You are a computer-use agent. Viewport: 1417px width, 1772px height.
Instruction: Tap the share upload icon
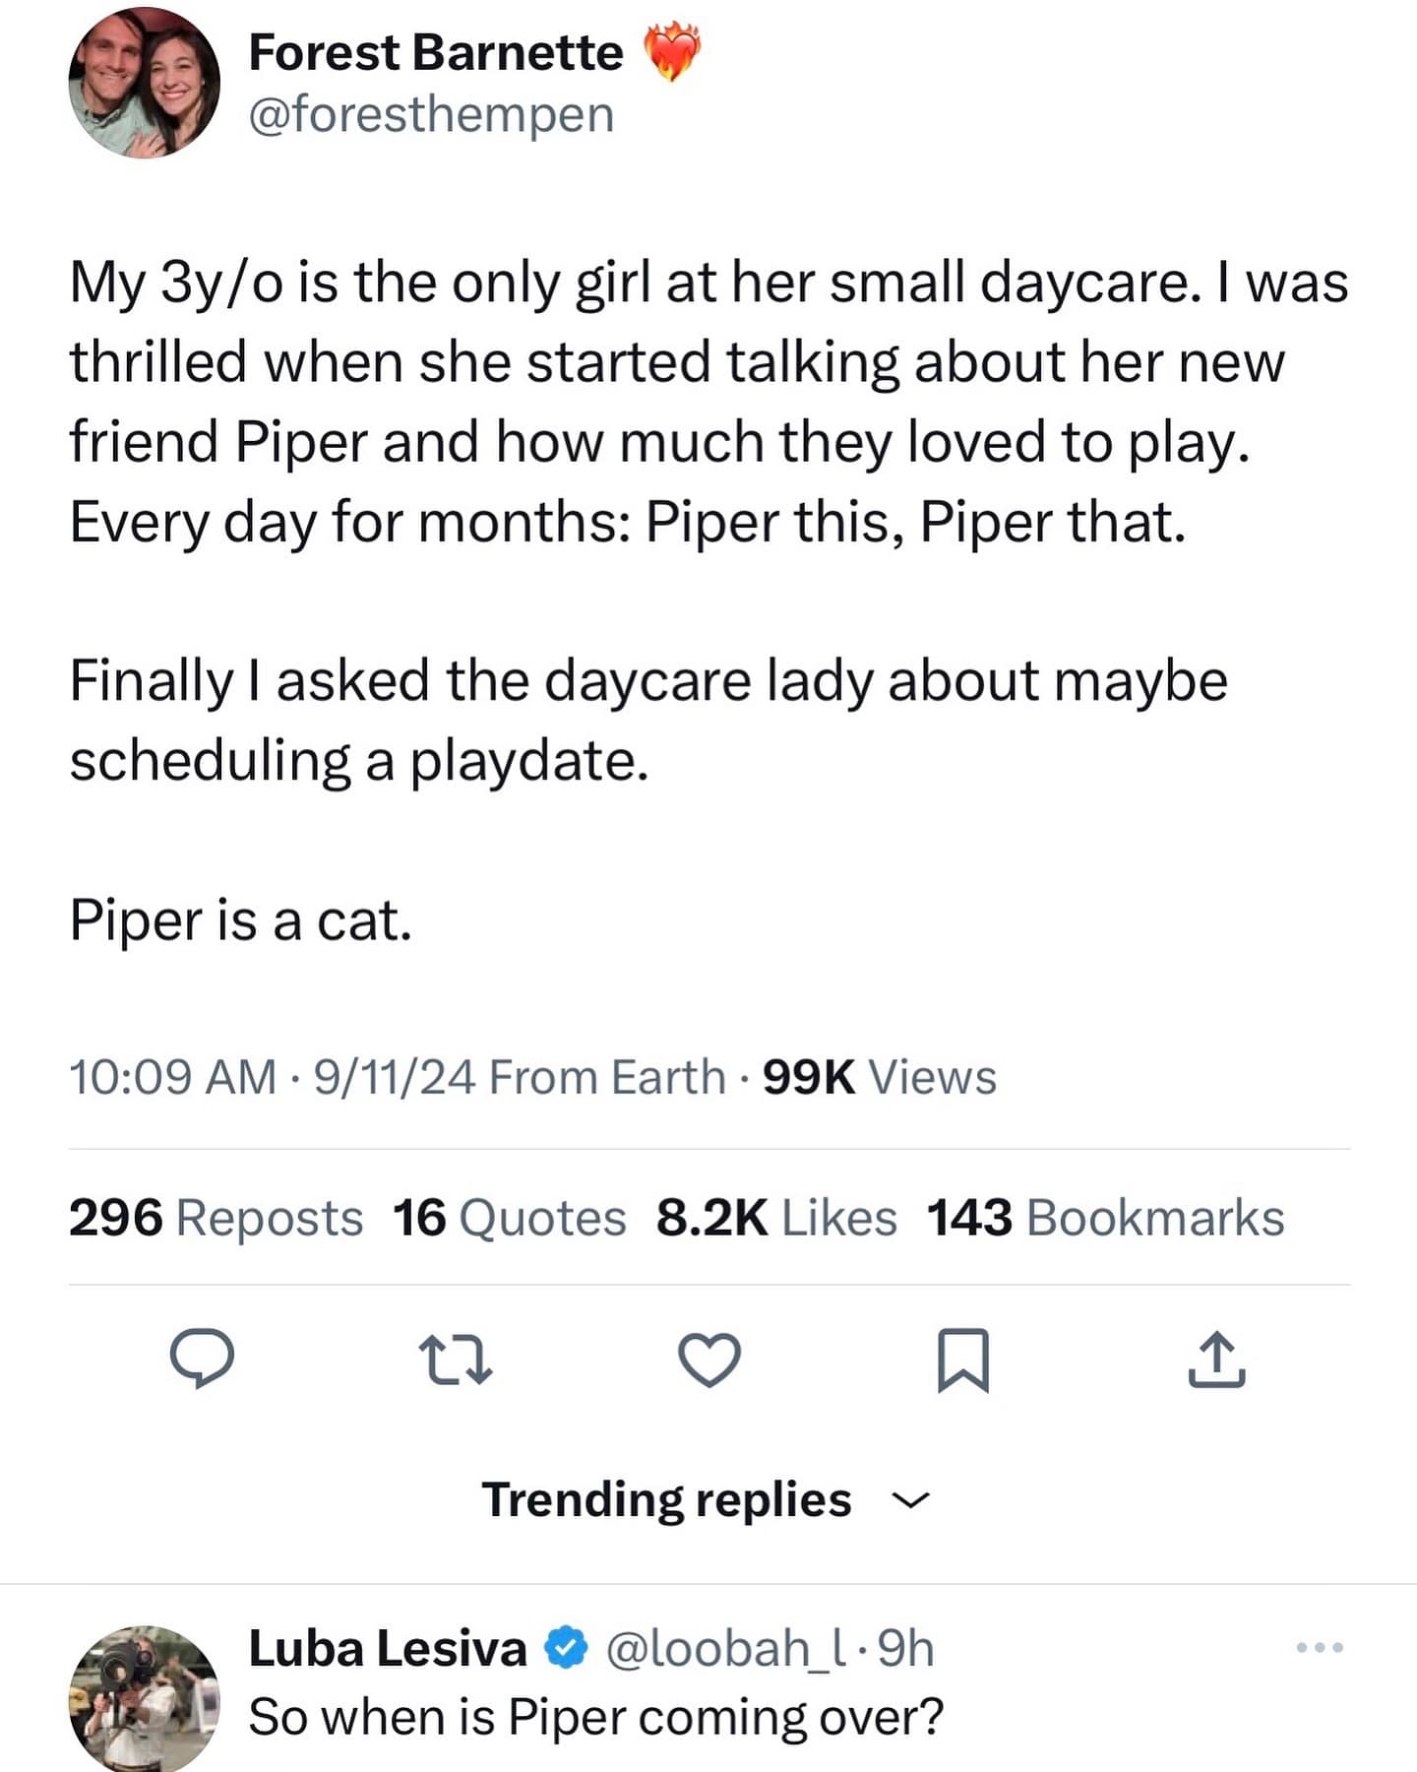[1216, 1360]
